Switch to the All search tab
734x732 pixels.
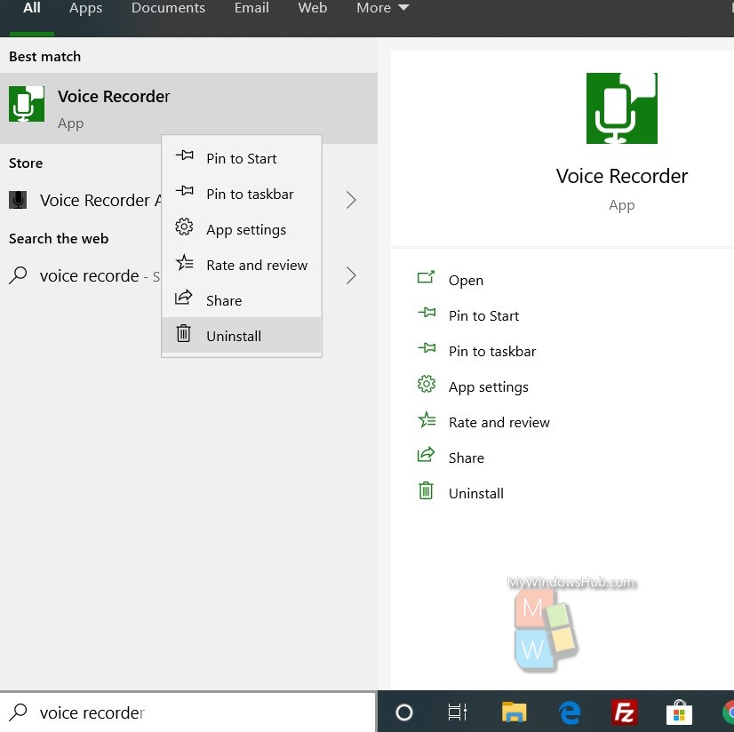pyautogui.click(x=31, y=8)
